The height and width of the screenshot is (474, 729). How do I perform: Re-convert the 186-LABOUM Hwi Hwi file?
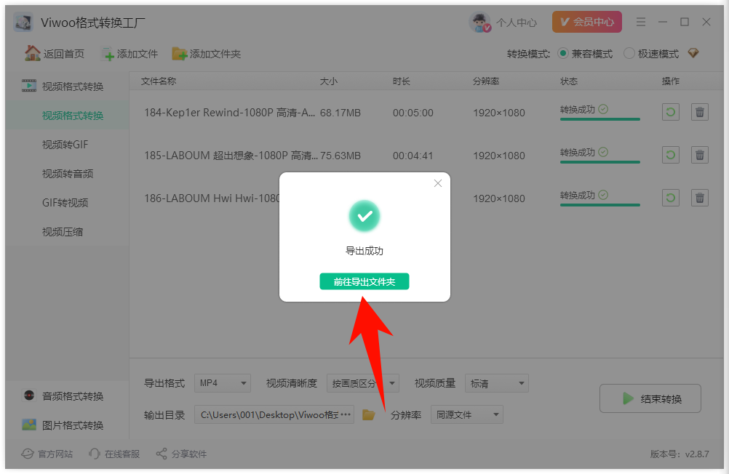tap(670, 198)
